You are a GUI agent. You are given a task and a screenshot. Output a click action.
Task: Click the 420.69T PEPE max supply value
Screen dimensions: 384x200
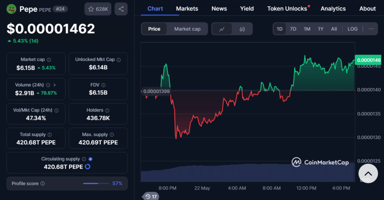coord(98,143)
